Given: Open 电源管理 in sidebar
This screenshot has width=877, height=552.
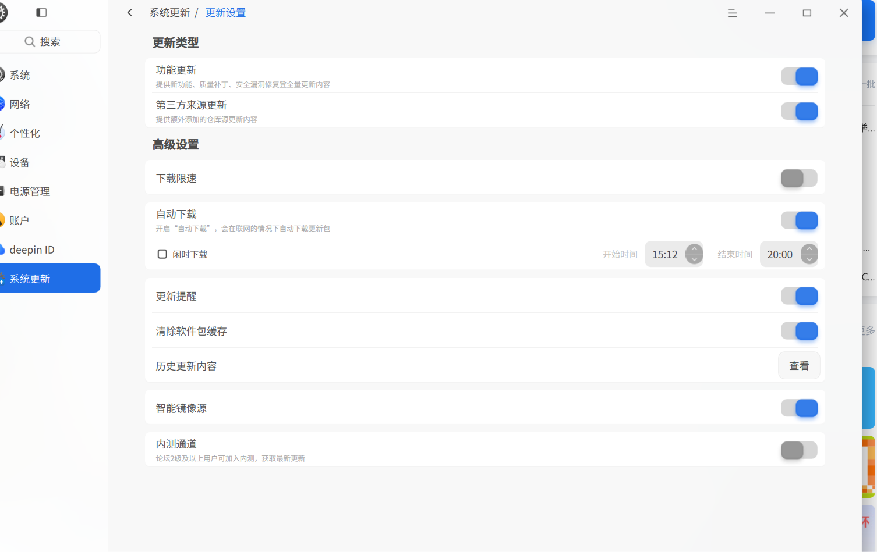Looking at the screenshot, I should [49, 191].
